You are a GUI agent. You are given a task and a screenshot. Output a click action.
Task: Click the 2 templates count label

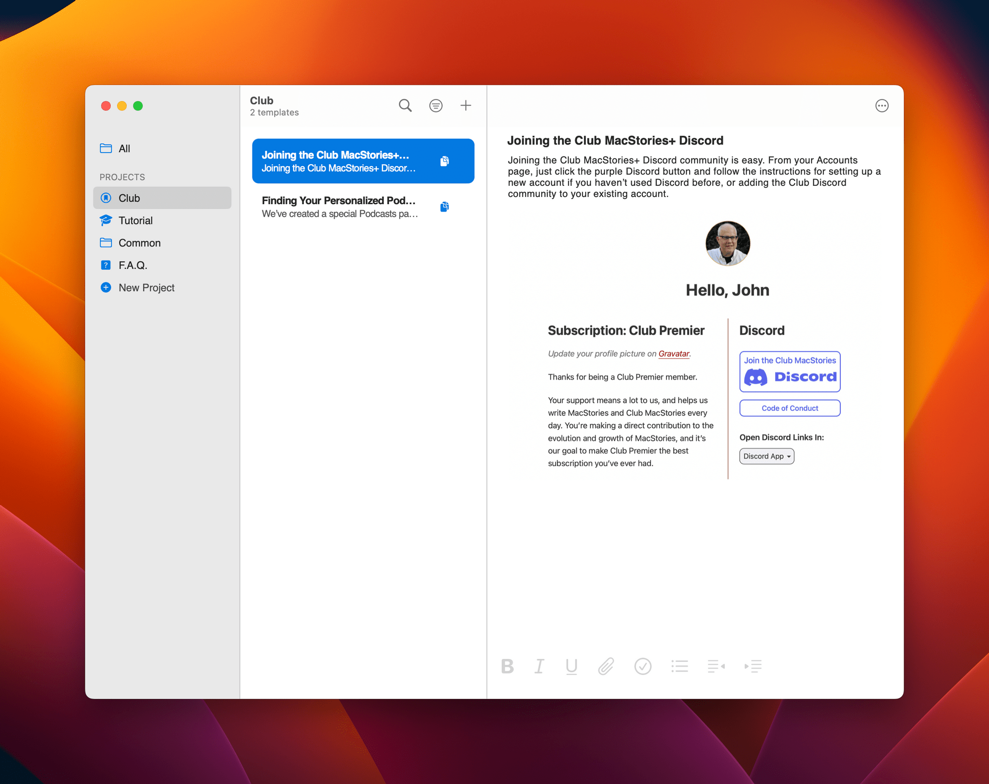pos(274,112)
